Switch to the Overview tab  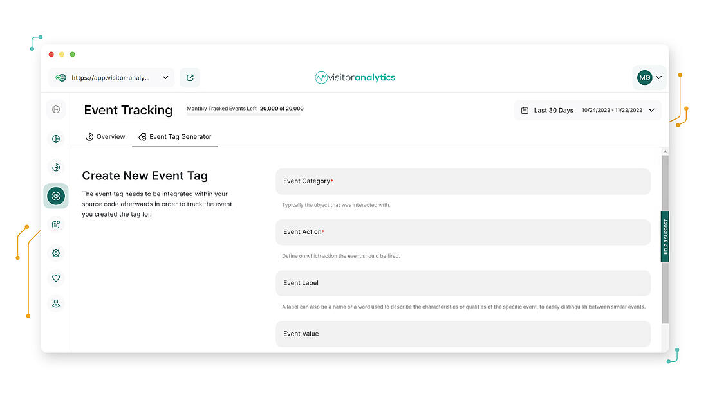pyautogui.click(x=105, y=137)
